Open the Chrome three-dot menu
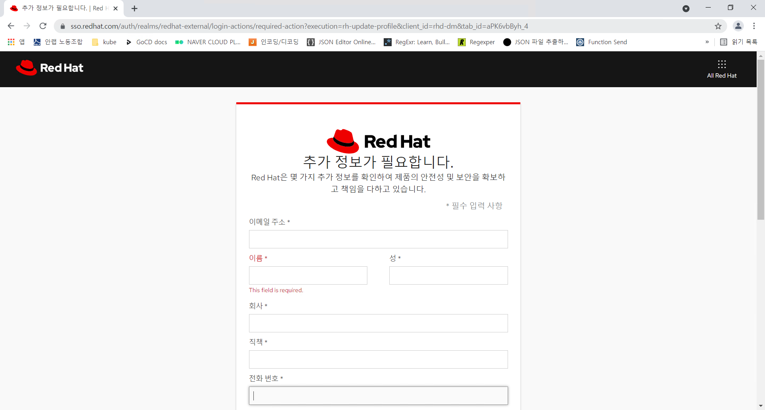The image size is (765, 410). [754, 26]
